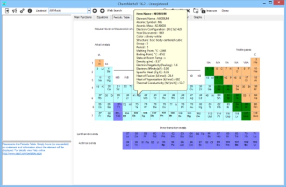Screen dimensions: 286x187
Task: Select the Xenon (54 Xe) cell
Action: coord(255,98)
